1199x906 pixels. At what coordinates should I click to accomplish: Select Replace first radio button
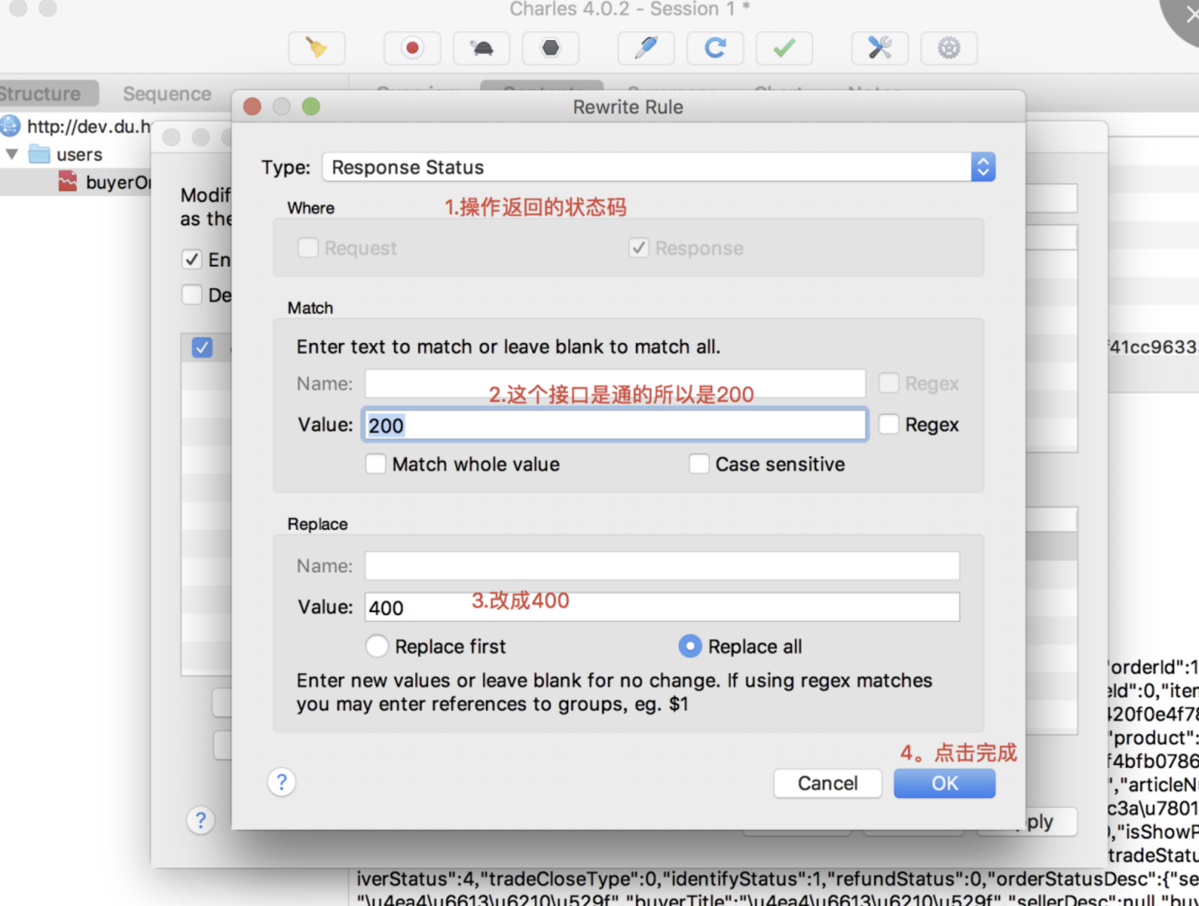[377, 646]
